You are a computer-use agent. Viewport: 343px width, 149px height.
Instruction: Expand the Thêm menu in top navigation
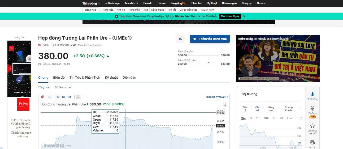click(x=261, y=3)
